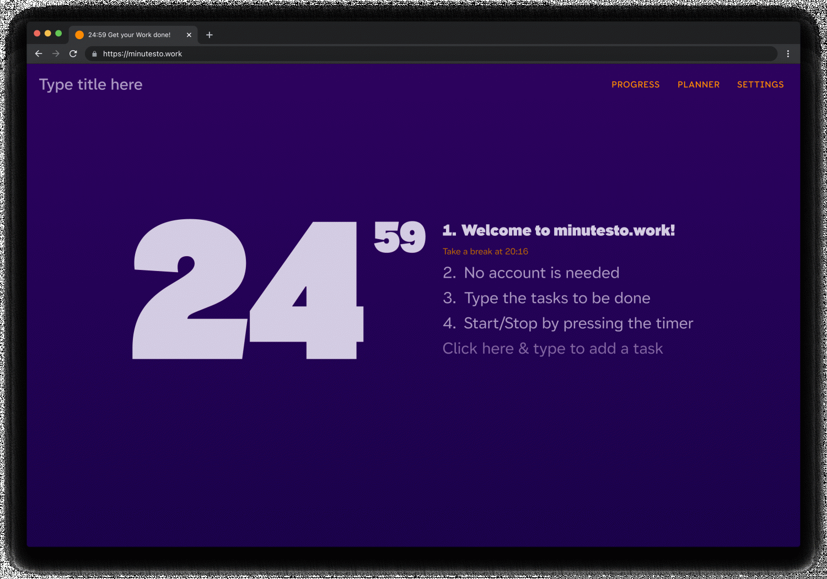Image resolution: width=827 pixels, height=579 pixels.
Task: Open the SETTINGS page
Action: 760,84
